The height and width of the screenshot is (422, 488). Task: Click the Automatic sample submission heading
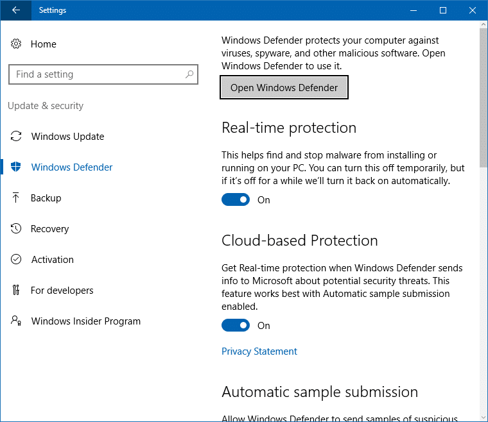tap(320, 392)
